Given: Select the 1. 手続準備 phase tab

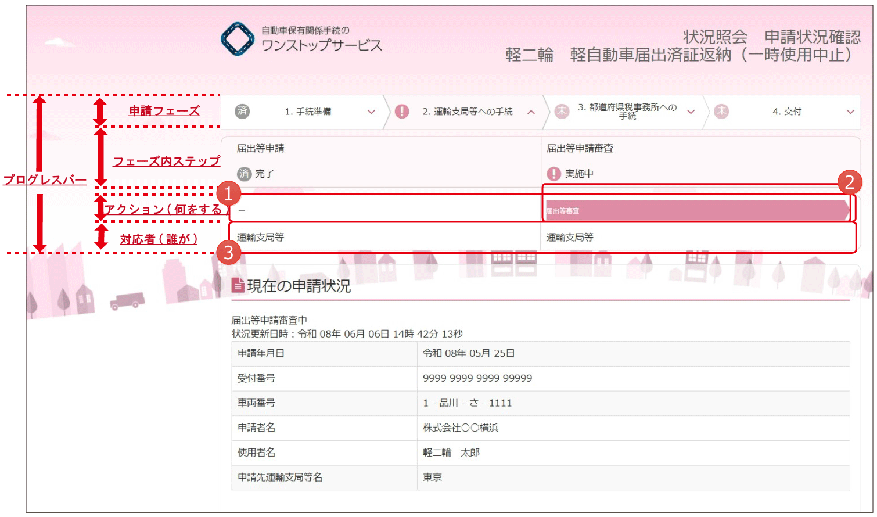Looking at the screenshot, I should pyautogui.click(x=308, y=112).
